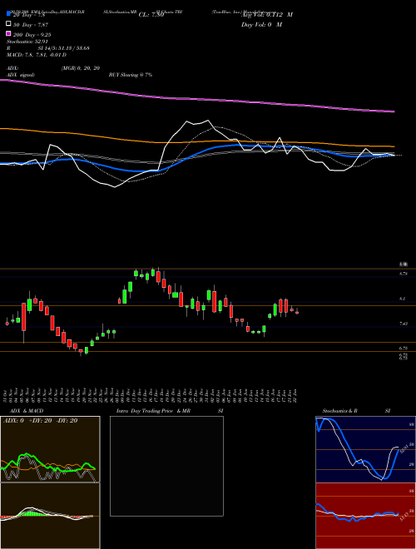Click the blue 20 Day legend swatch

8,14
